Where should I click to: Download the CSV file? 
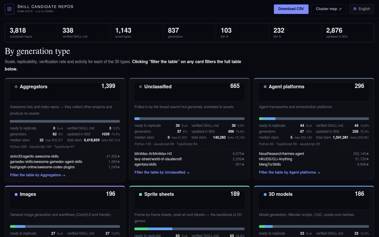click(291, 9)
